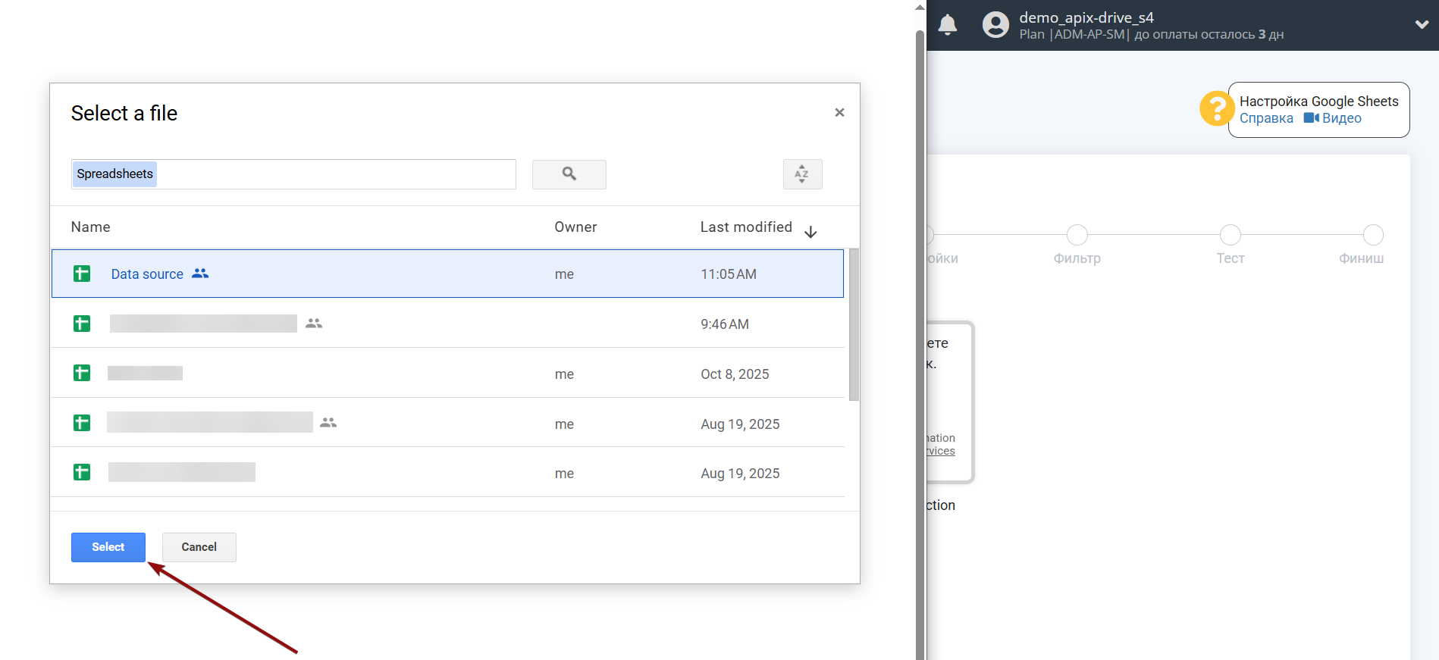Click the yellow question mark help icon
Image resolution: width=1439 pixels, height=660 pixels.
click(1216, 108)
